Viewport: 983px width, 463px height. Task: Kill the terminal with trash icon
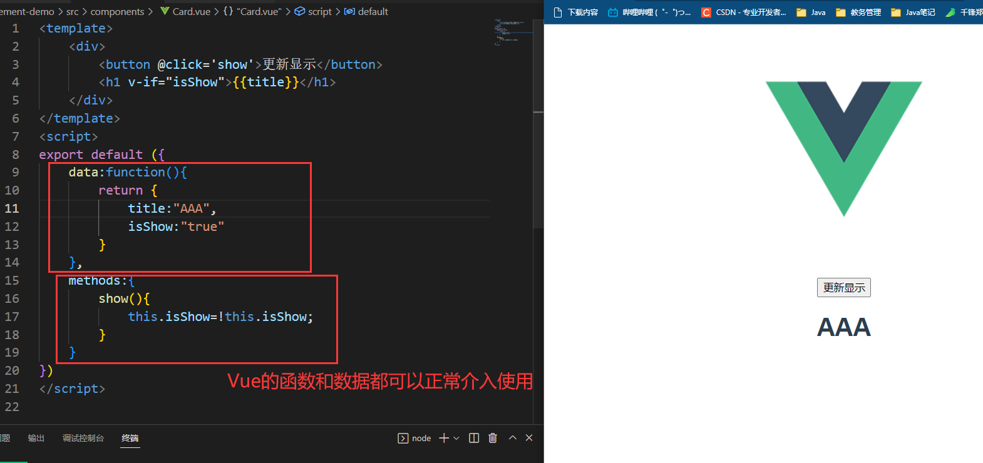493,438
